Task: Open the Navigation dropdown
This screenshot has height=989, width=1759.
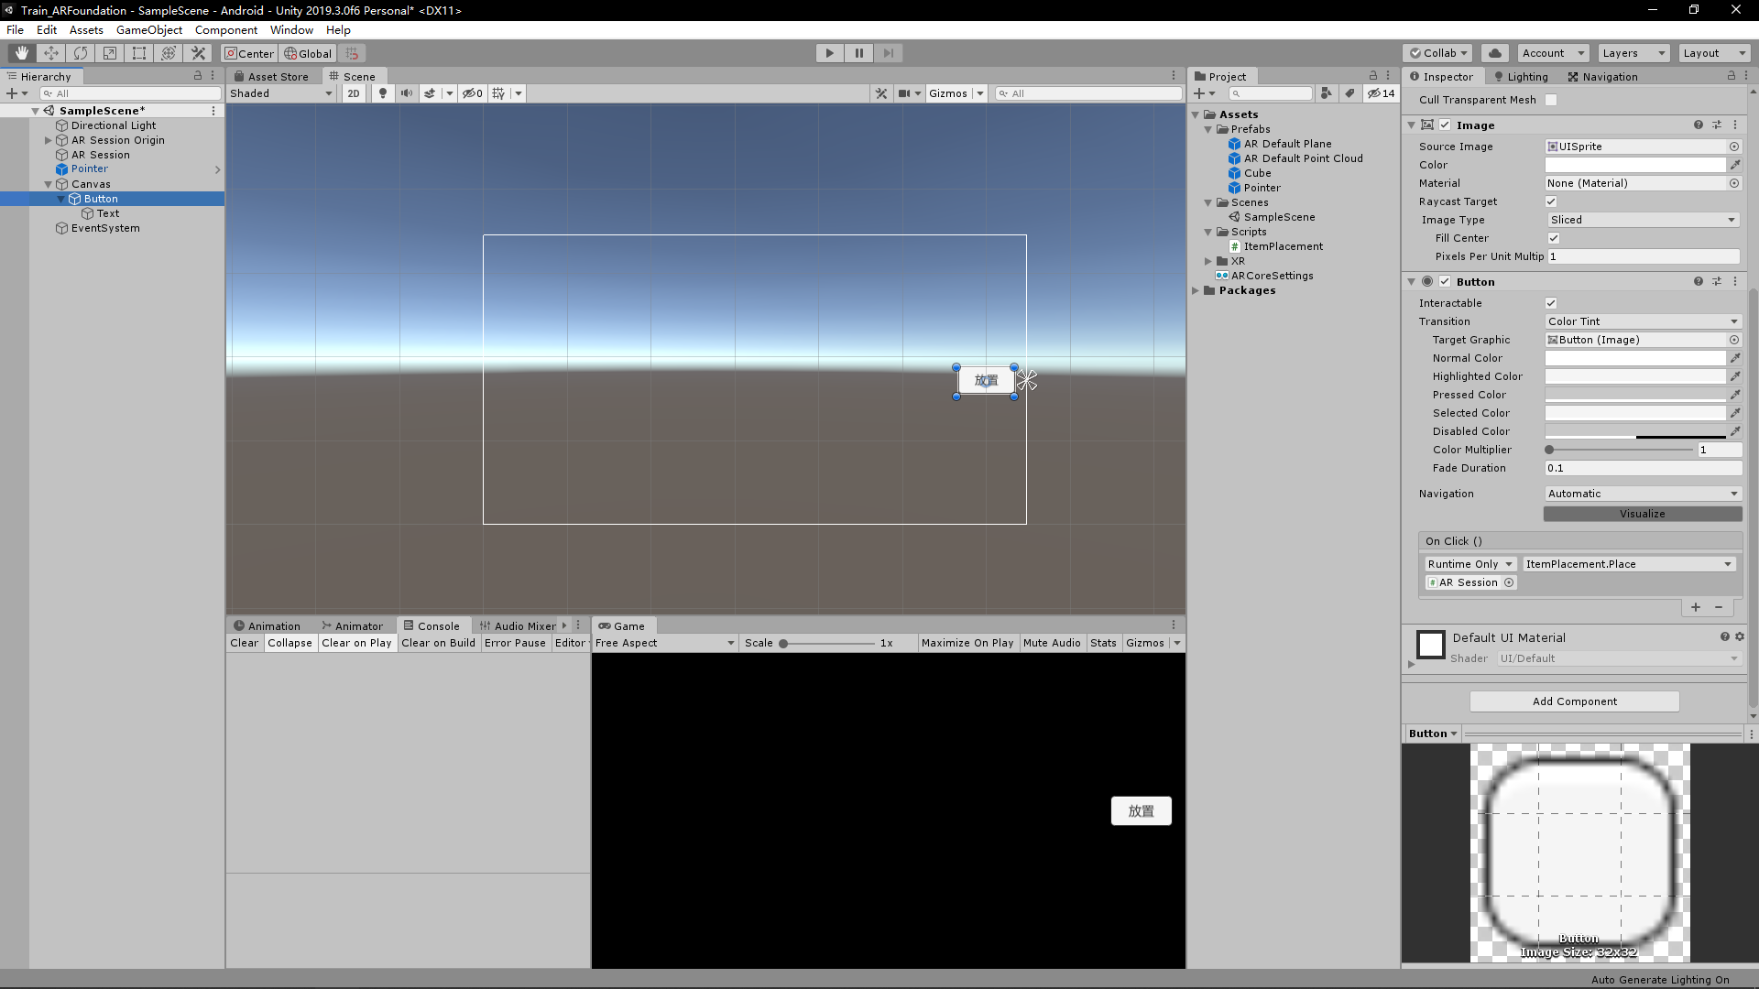Action: (1643, 494)
